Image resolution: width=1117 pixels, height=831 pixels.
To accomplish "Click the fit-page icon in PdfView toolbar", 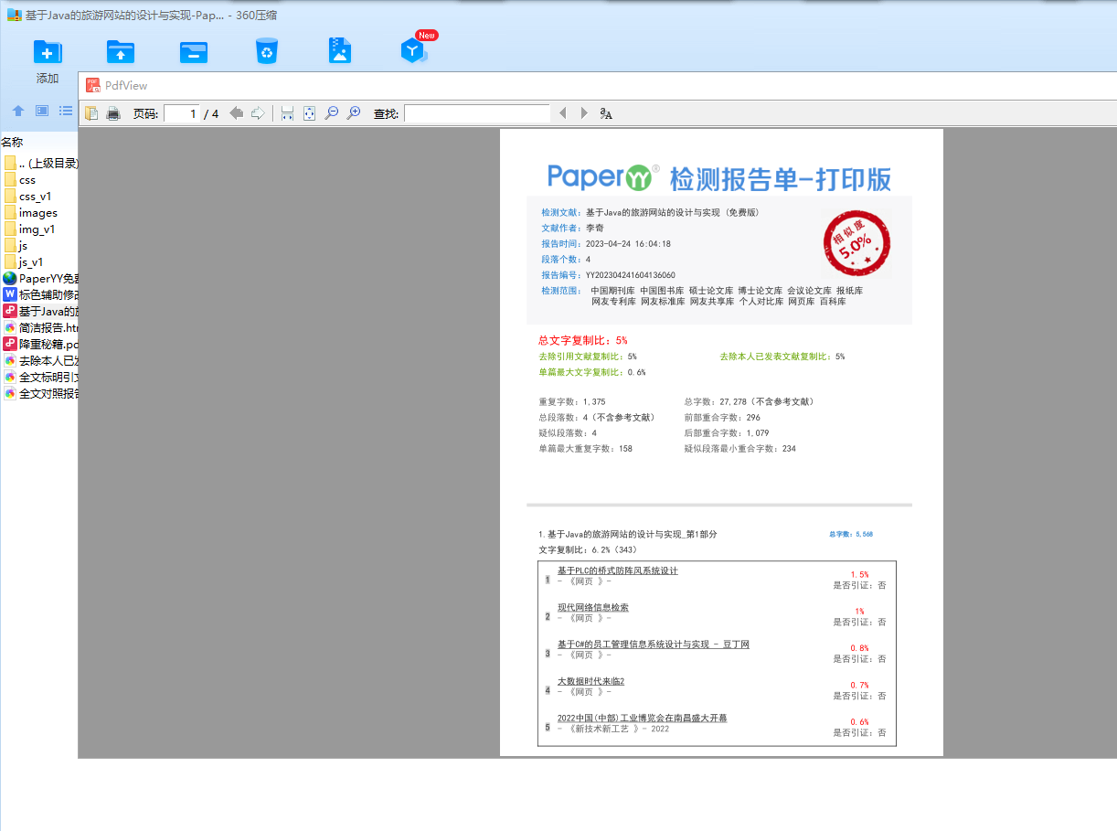I will coord(309,113).
